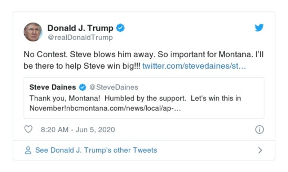Click the right chevron arrow
288x172 pixels.
tap(260, 150)
